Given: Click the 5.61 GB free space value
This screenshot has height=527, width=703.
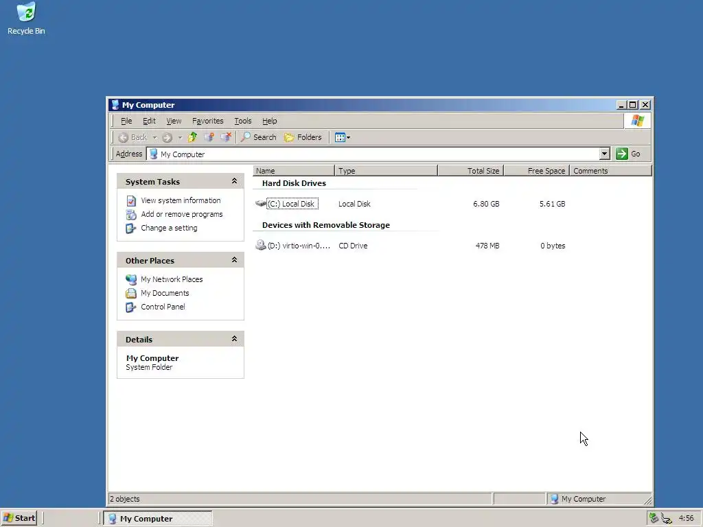Looking at the screenshot, I should click(x=553, y=204).
